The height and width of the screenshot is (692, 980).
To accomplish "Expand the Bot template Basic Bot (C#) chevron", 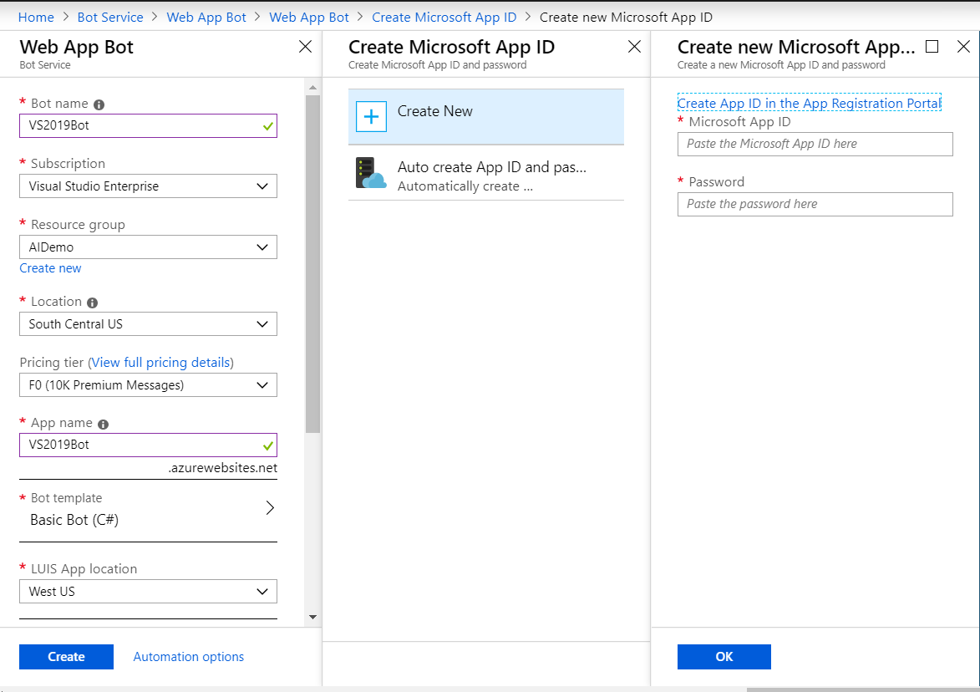I will point(270,507).
